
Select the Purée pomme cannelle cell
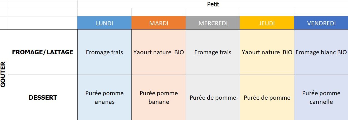pyautogui.click(x=321, y=97)
